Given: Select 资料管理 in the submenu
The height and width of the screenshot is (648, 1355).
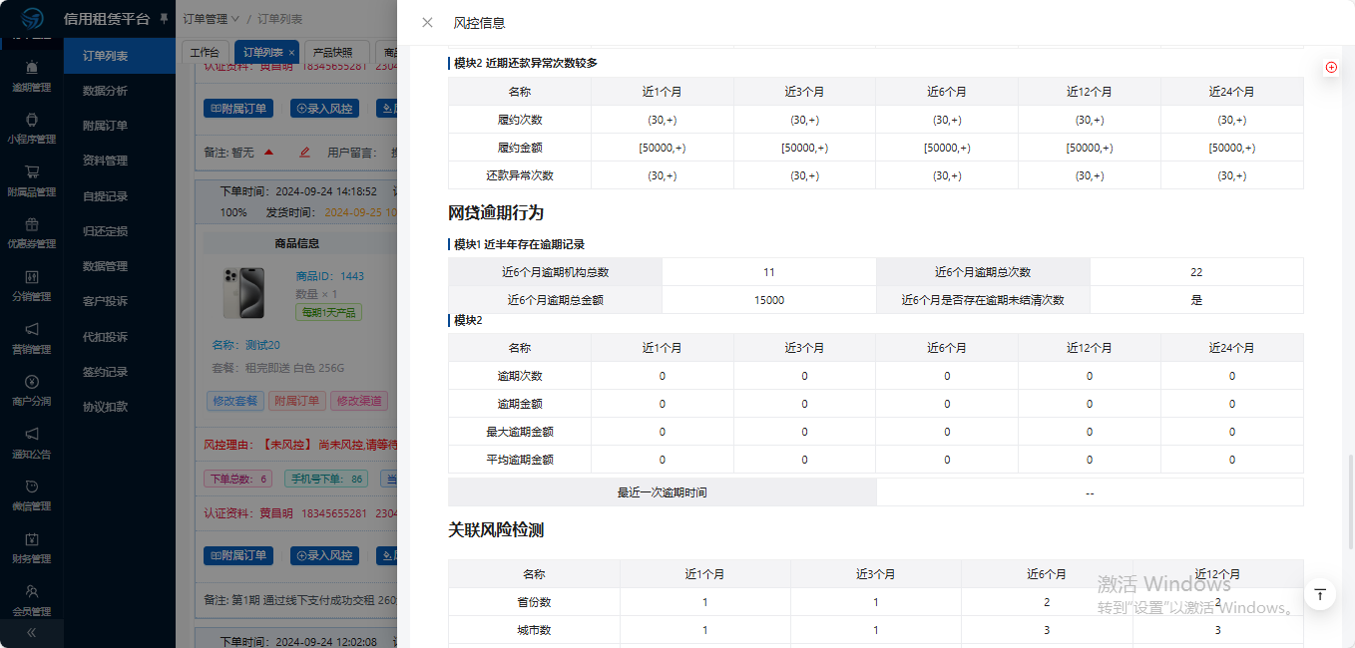Looking at the screenshot, I should (105, 161).
